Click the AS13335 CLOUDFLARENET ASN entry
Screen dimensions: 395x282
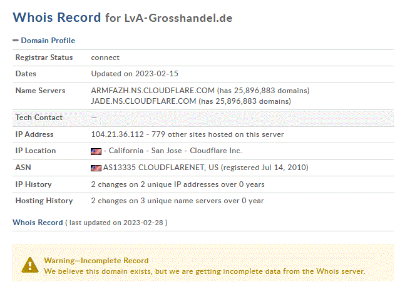pos(161,168)
